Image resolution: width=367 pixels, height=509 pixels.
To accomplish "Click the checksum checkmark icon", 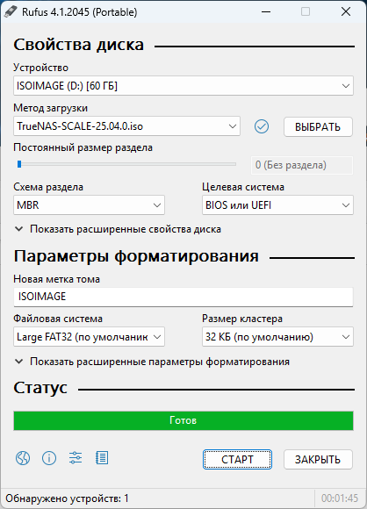I will [262, 126].
